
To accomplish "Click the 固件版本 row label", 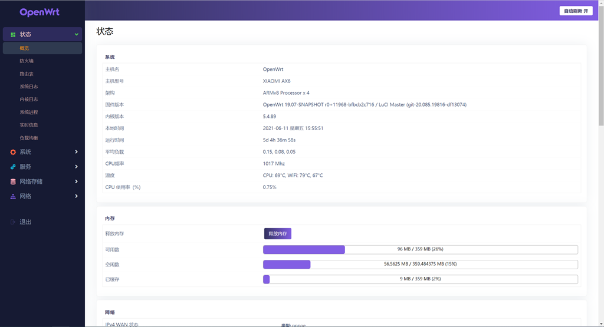I will (114, 105).
